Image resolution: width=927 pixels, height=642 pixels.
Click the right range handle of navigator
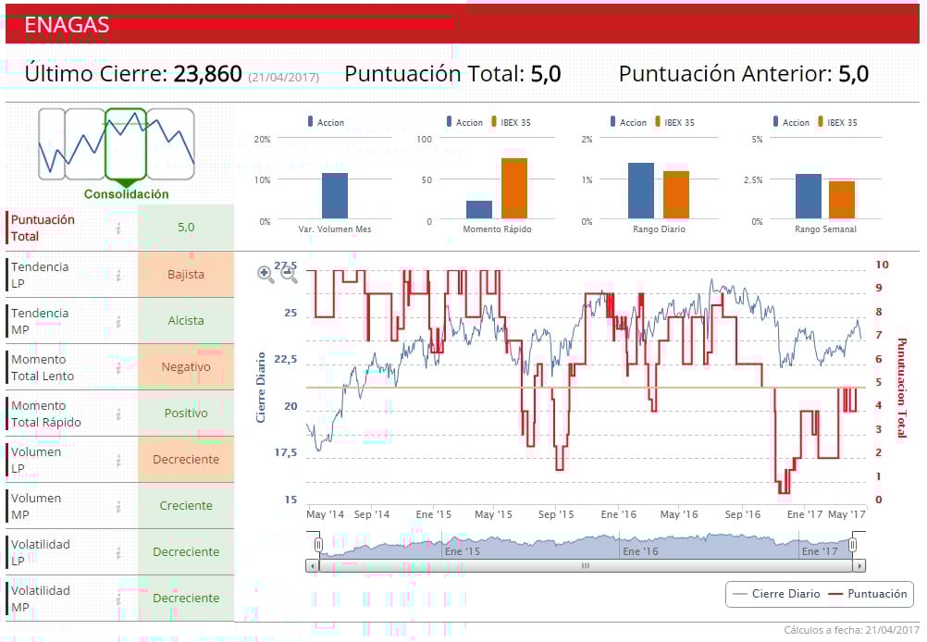click(852, 545)
